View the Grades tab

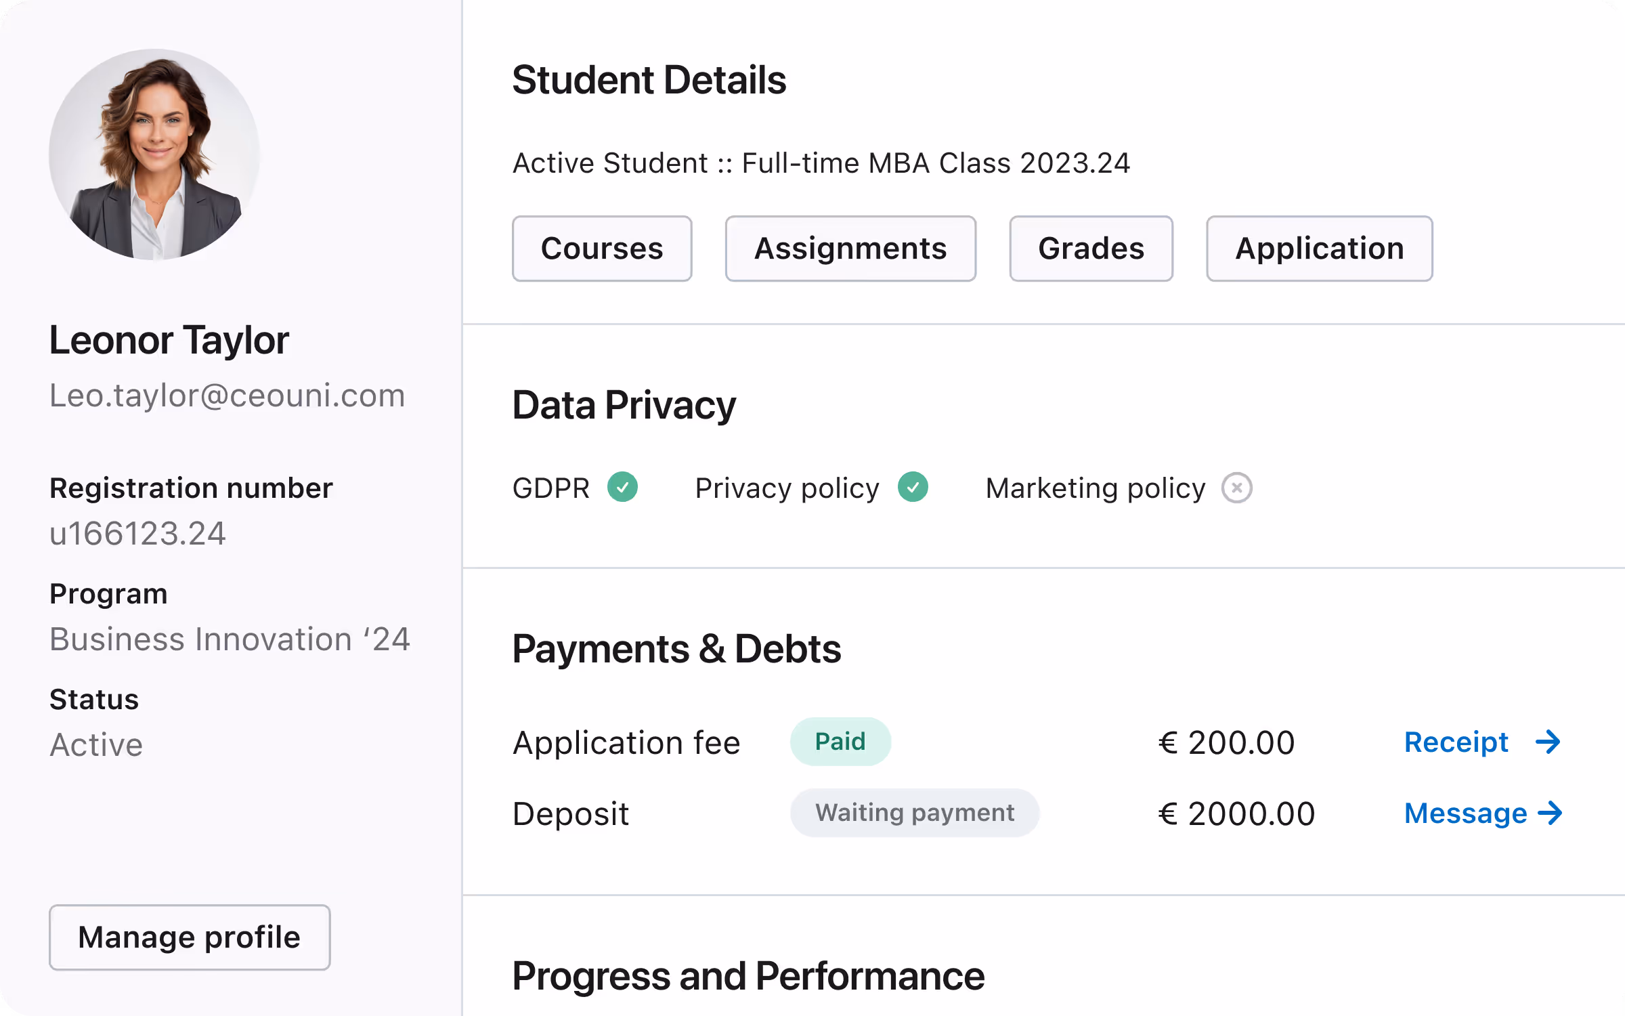point(1091,249)
